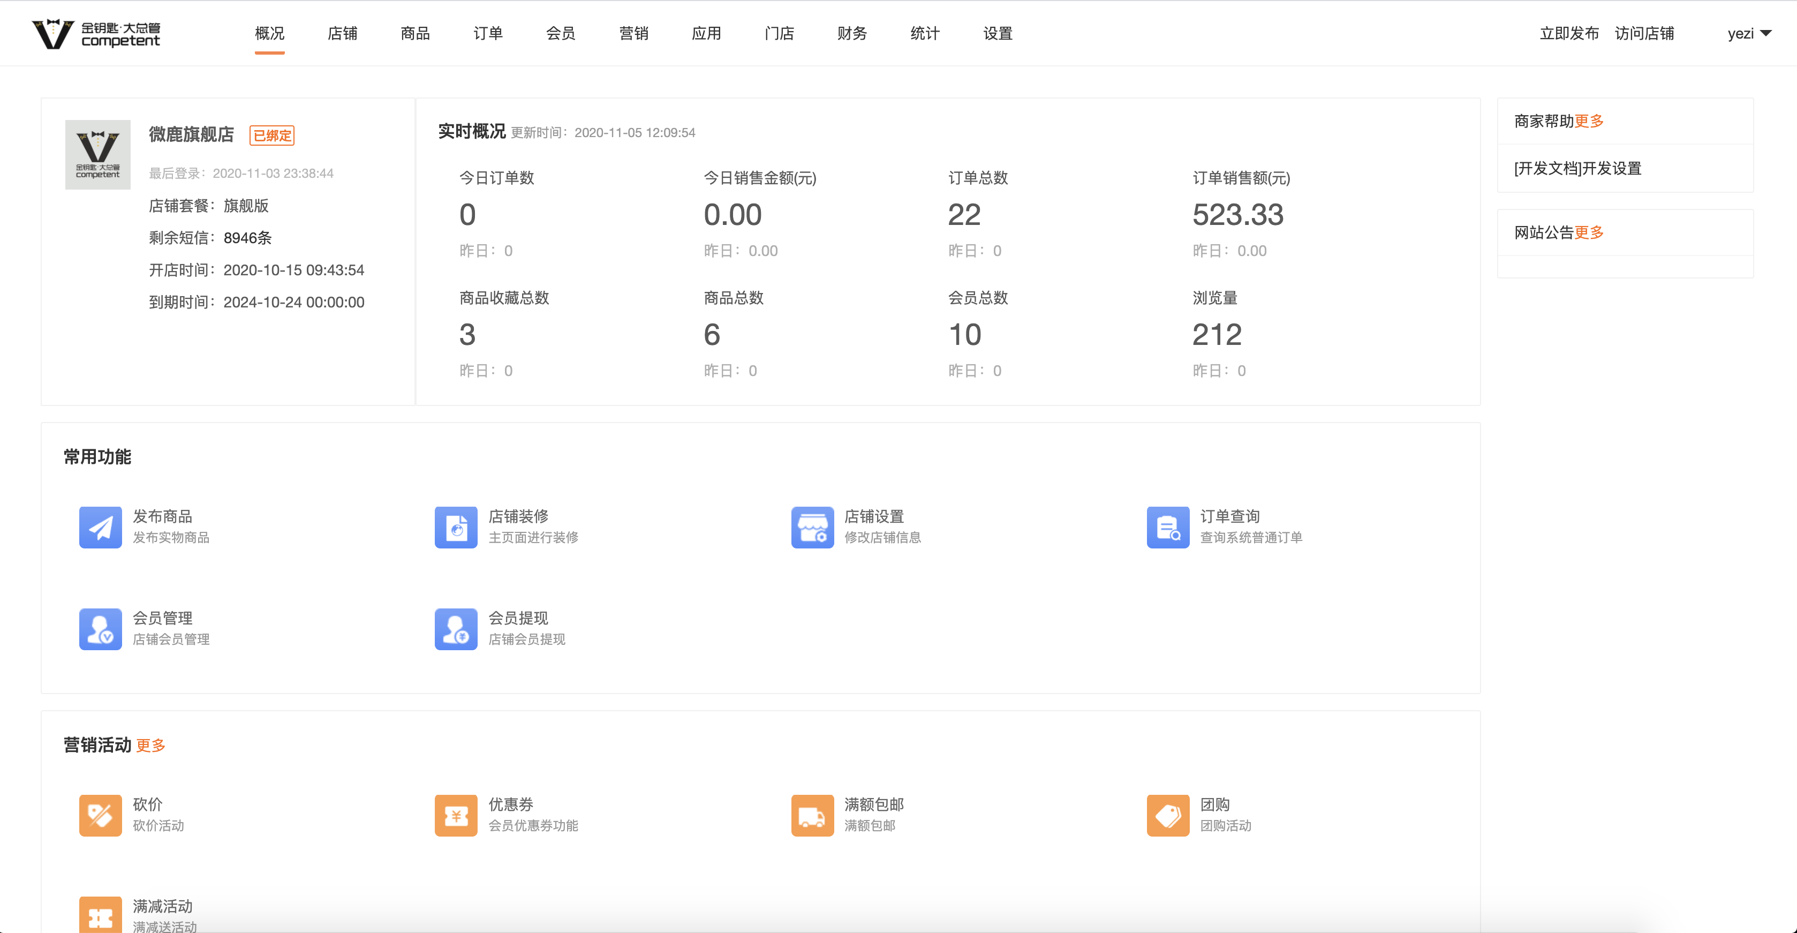Viewport: 1797px width, 933px height.
Task: Click the 会员管理 title text
Action: point(163,618)
